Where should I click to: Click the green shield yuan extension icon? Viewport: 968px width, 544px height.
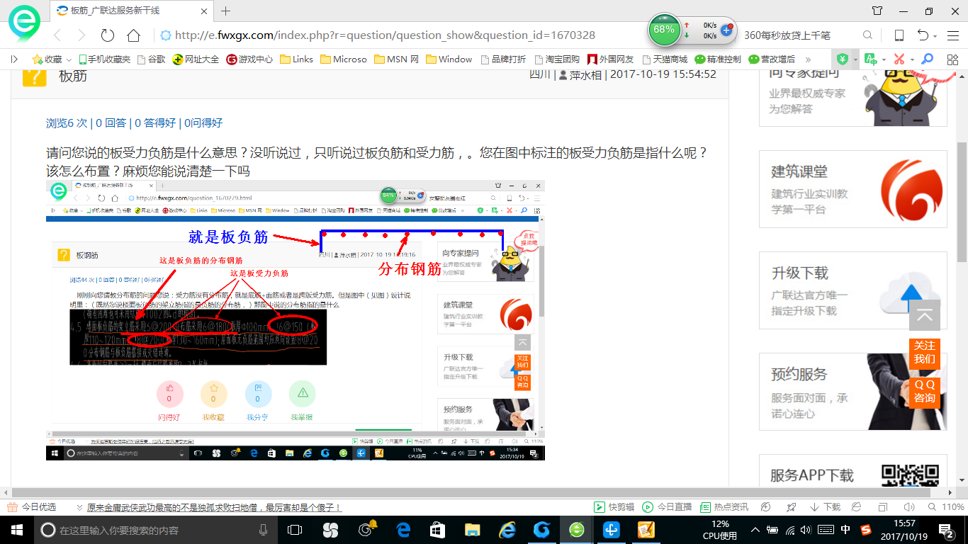pos(843,59)
